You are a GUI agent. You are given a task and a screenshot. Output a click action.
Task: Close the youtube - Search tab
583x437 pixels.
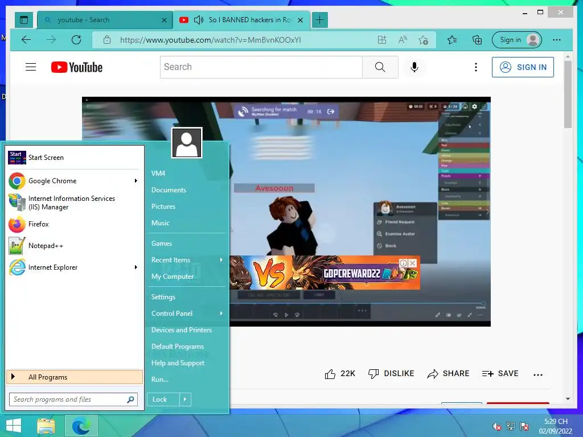point(164,20)
